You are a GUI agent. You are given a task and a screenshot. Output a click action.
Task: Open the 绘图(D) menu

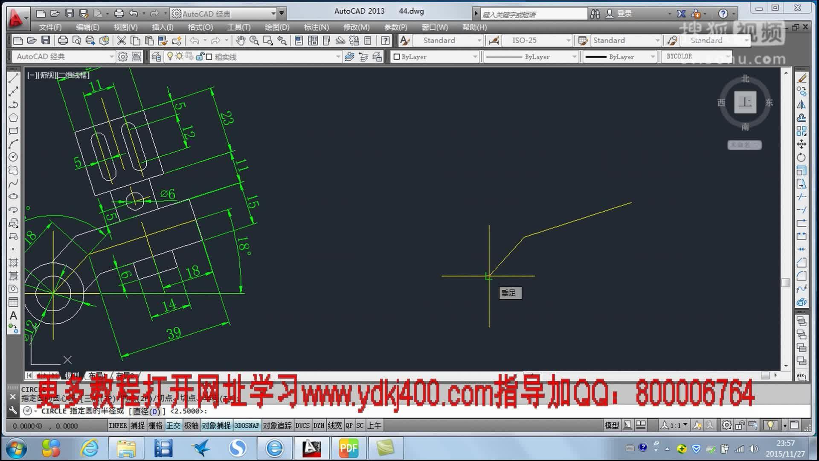276,27
